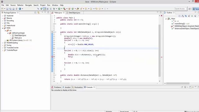Collapse All in Outline view toolbar
The height and width of the screenshot is (112, 199).
click(x=179, y=16)
